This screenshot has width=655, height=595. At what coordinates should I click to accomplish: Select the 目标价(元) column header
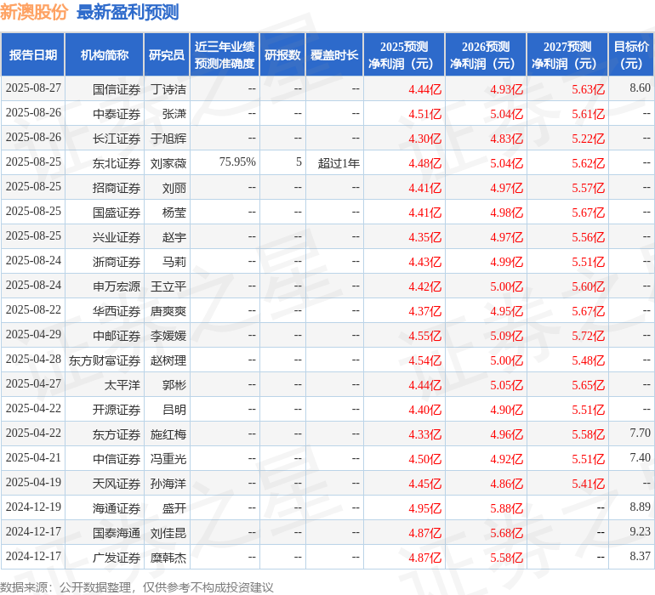coord(631,54)
